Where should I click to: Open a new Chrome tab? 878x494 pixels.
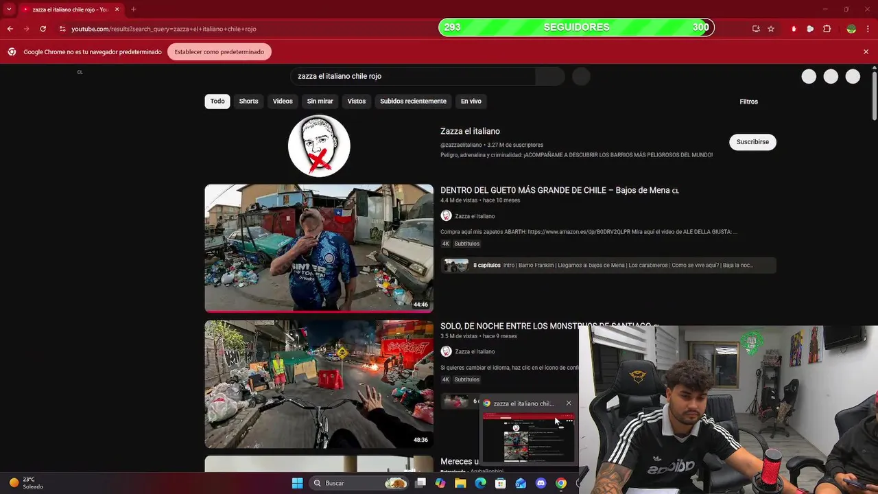[x=133, y=10]
